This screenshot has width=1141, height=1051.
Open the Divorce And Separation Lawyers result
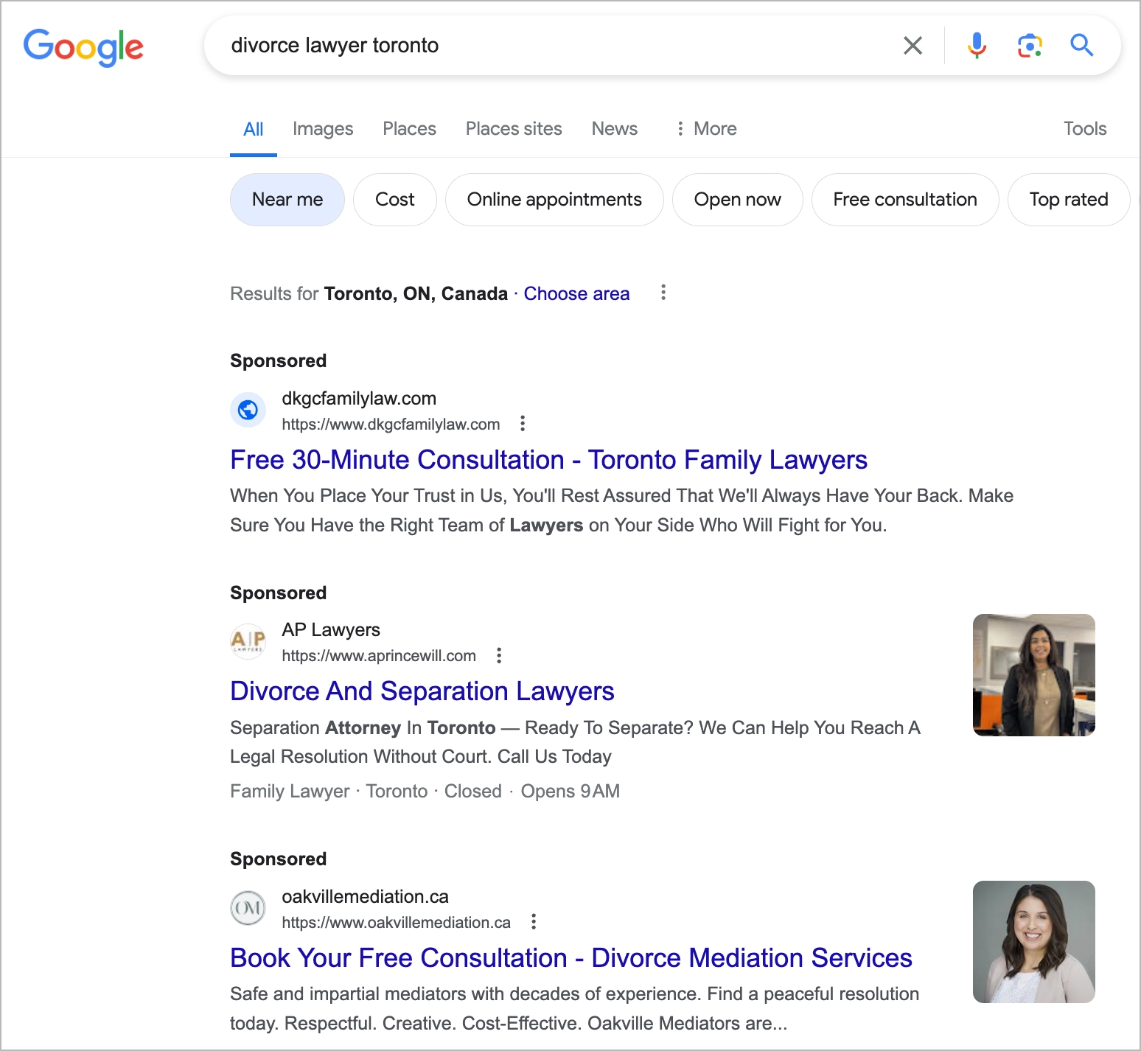(x=422, y=691)
